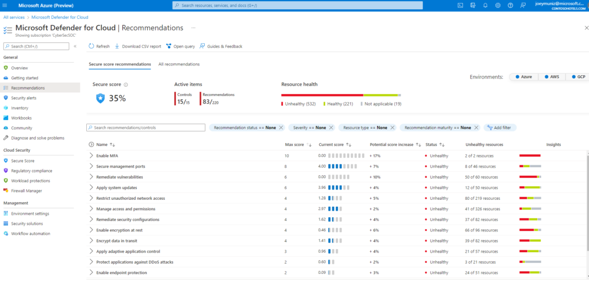The height and width of the screenshot is (286, 589).
Task: Download the CSV report
Action: tap(138, 47)
